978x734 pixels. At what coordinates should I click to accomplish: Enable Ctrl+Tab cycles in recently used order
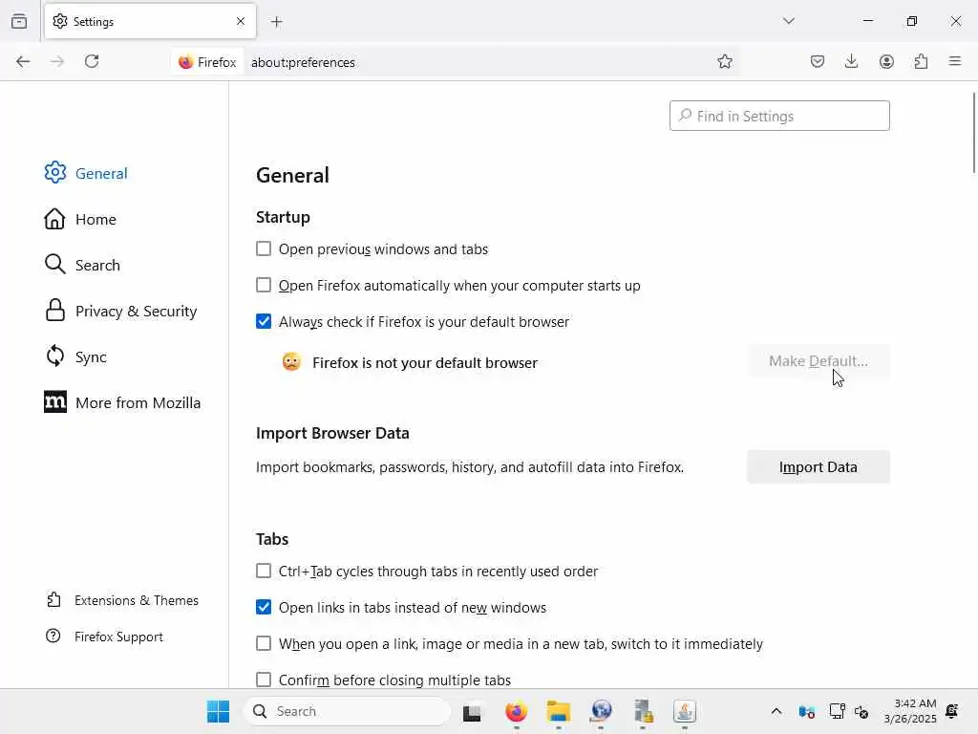(x=264, y=572)
